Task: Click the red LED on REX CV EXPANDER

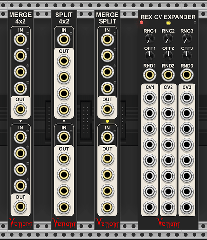Action: pyautogui.click(x=141, y=22)
